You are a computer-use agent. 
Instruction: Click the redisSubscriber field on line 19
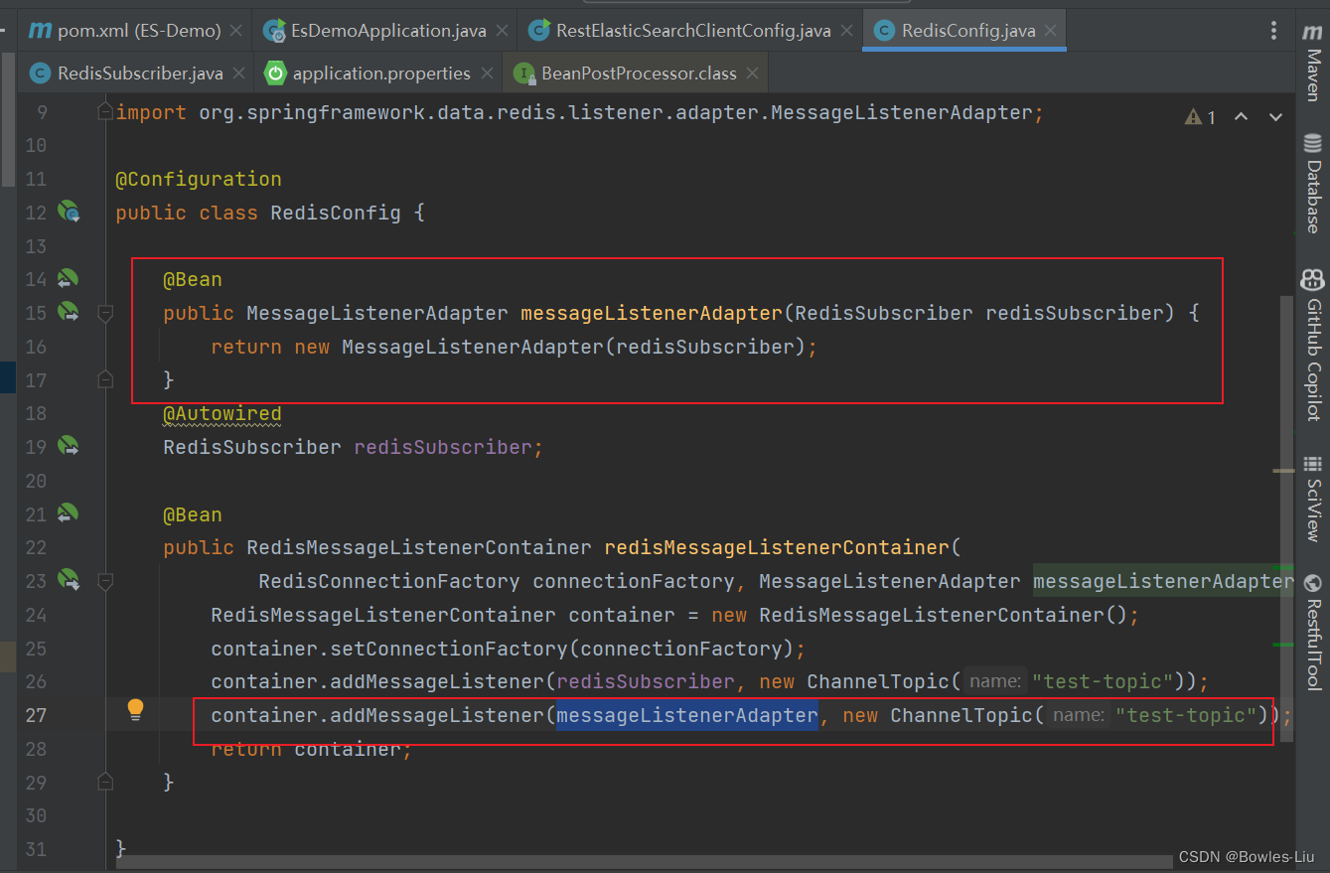click(443, 447)
